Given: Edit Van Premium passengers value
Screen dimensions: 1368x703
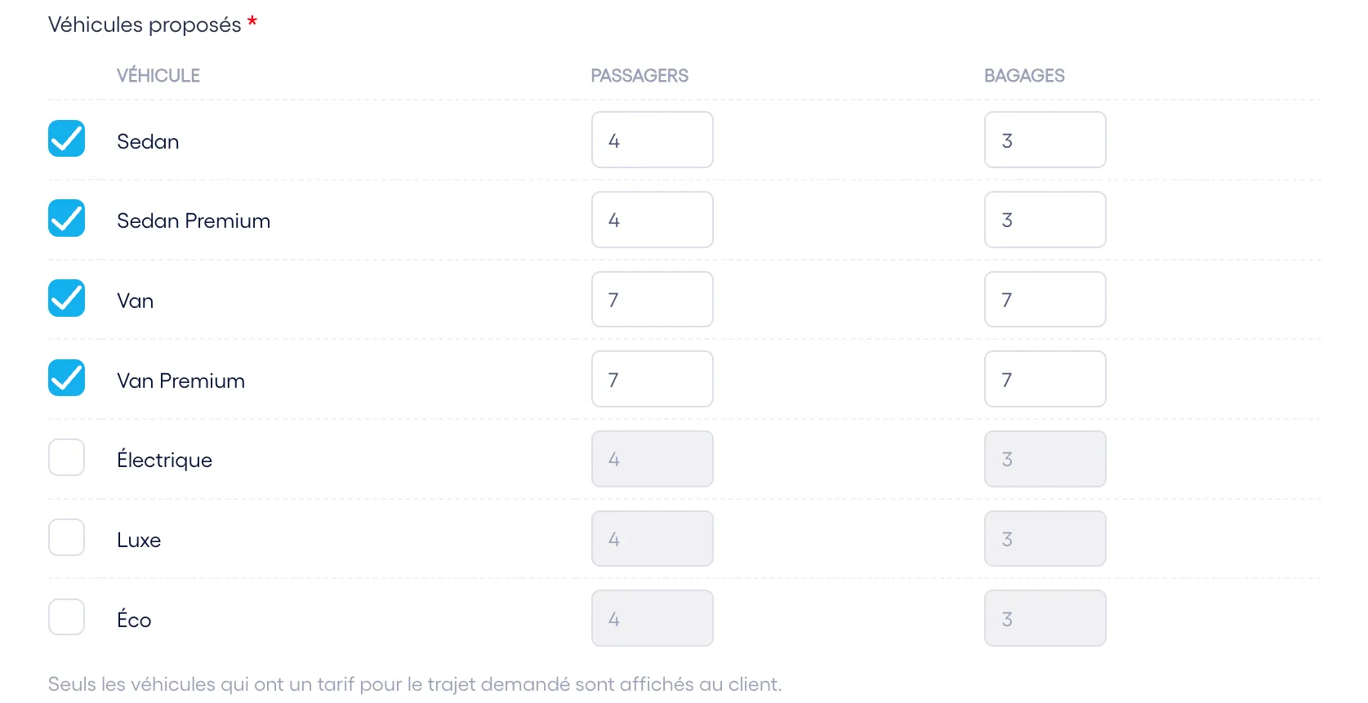Looking at the screenshot, I should click(653, 379).
